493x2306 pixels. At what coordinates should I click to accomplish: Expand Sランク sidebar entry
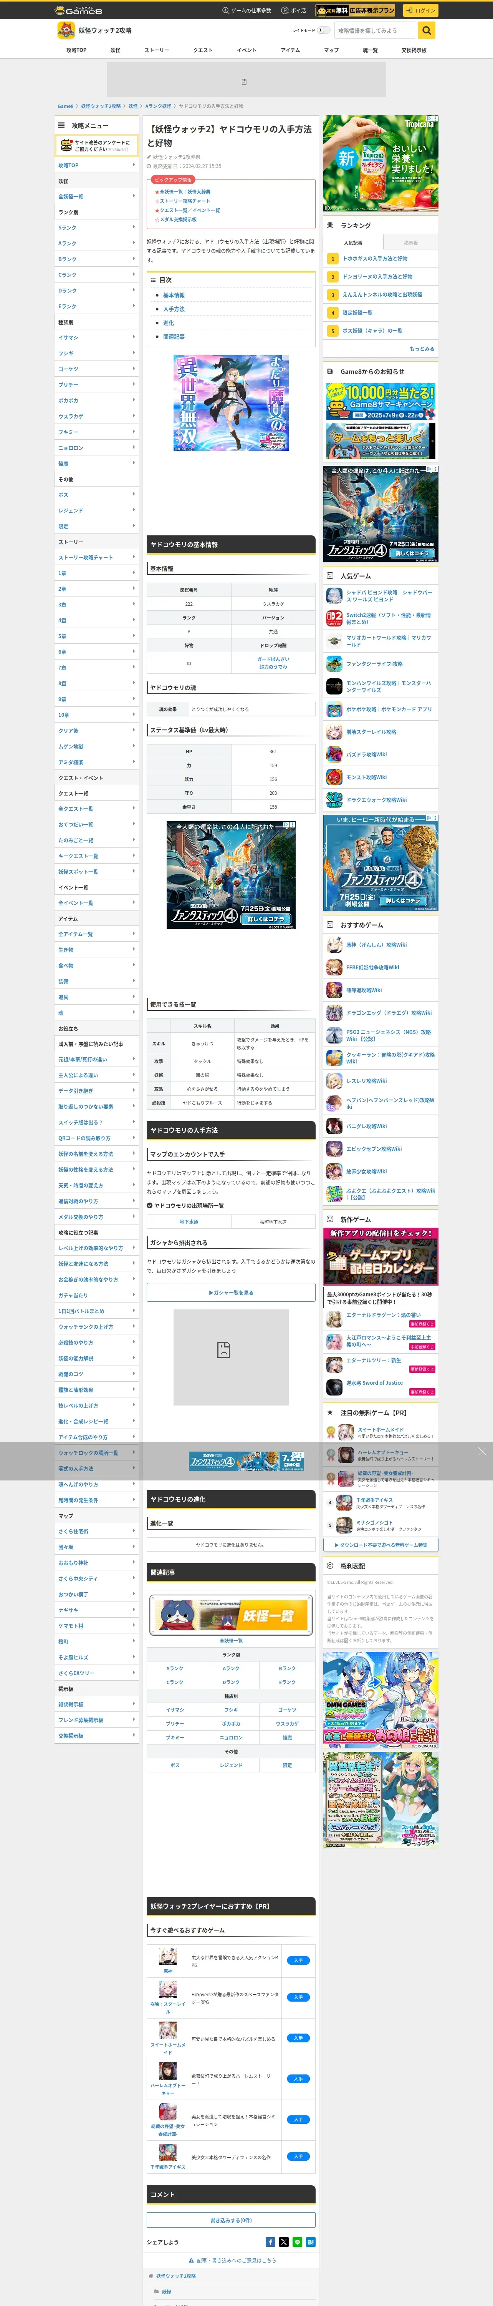pyautogui.click(x=97, y=228)
